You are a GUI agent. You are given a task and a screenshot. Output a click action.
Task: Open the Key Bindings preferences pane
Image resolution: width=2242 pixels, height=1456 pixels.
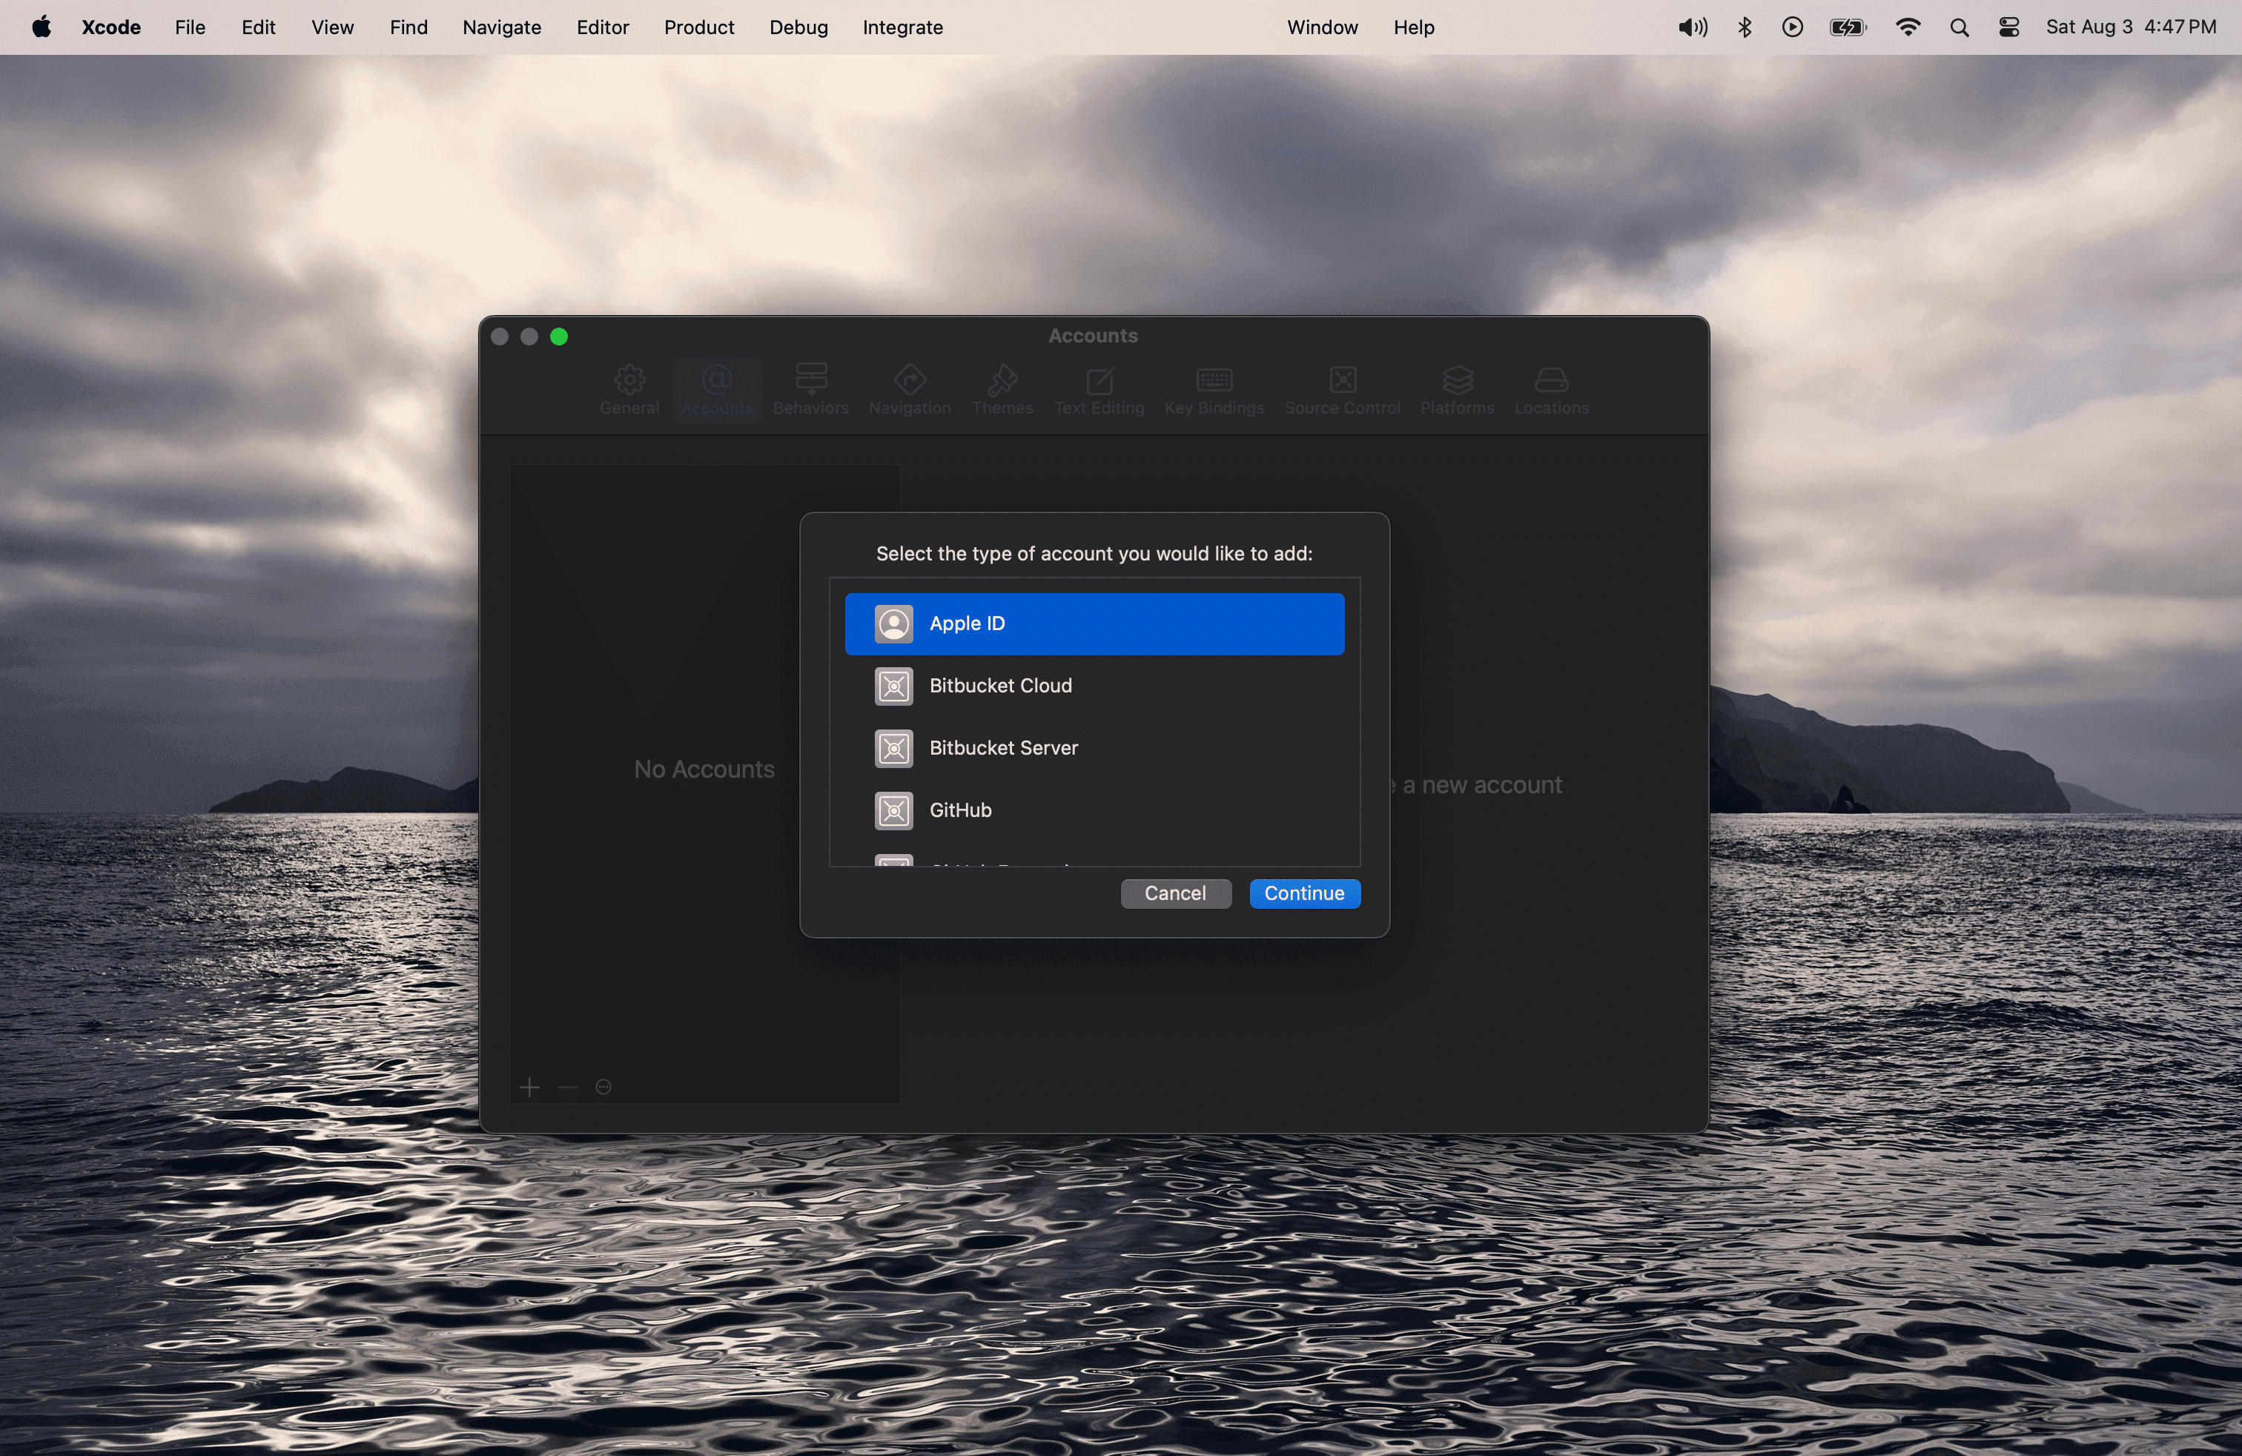[1214, 389]
